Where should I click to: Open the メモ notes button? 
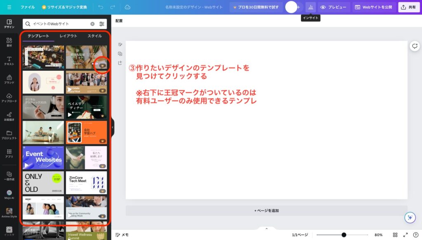click(x=122, y=235)
